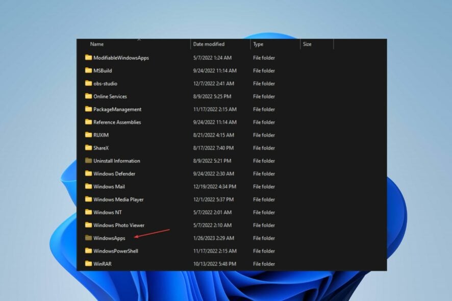This screenshot has height=301, width=452.
Task: Click the Windows Mail folder icon
Action: pyautogui.click(x=88, y=186)
